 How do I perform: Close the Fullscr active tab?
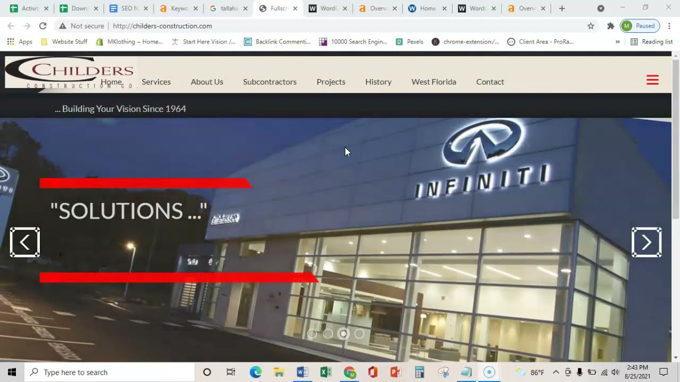tap(295, 8)
